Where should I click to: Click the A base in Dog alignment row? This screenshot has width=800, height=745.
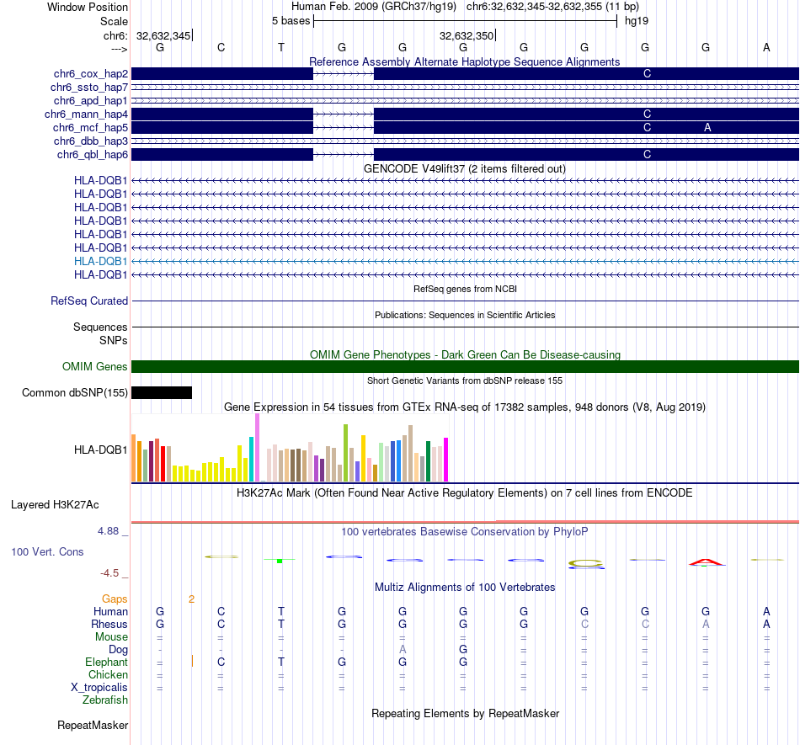(x=403, y=650)
